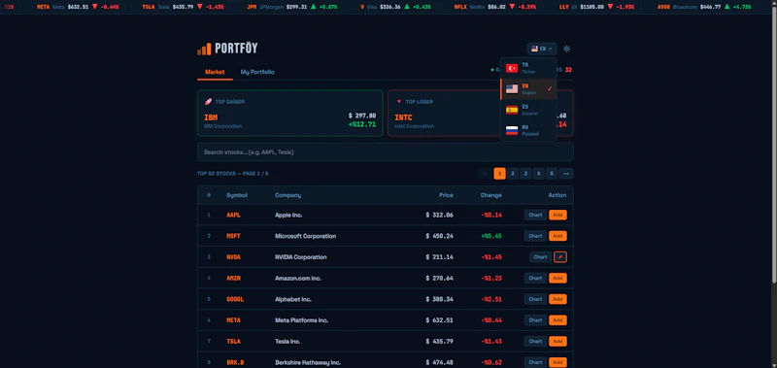Open the My Portfolio tab
777x368 pixels.
point(257,72)
